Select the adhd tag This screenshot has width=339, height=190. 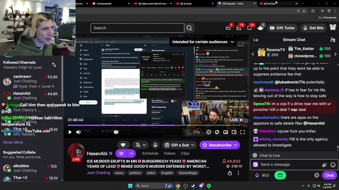point(151,173)
